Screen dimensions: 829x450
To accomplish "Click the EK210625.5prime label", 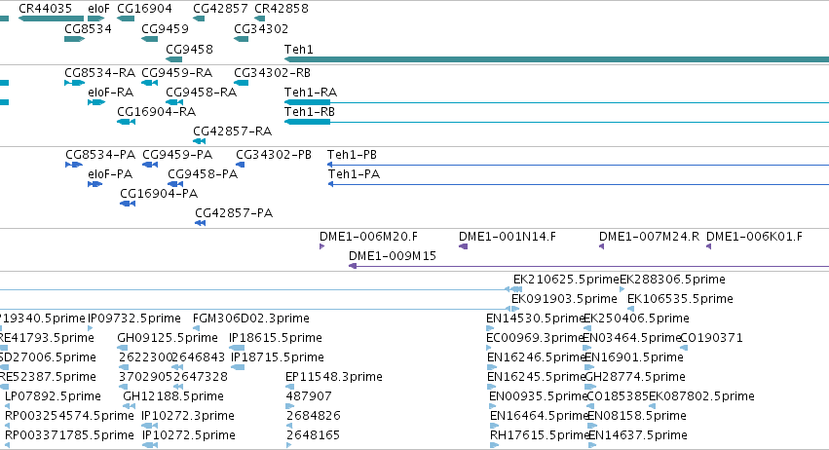I will tap(566, 280).
